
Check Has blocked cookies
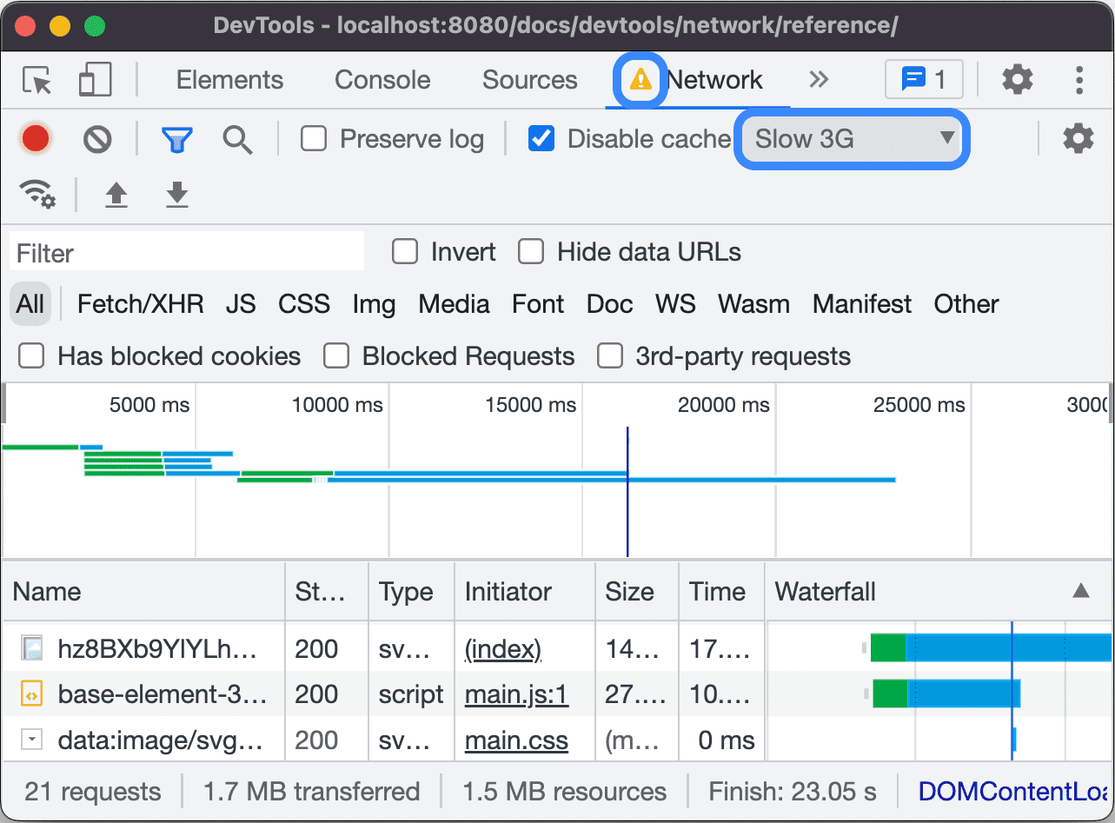(x=32, y=356)
